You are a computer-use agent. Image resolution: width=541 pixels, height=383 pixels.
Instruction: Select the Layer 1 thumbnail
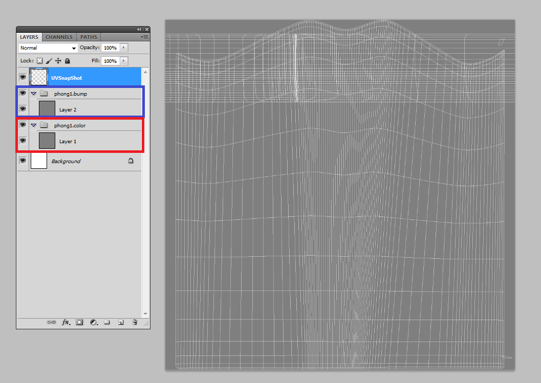tap(47, 141)
